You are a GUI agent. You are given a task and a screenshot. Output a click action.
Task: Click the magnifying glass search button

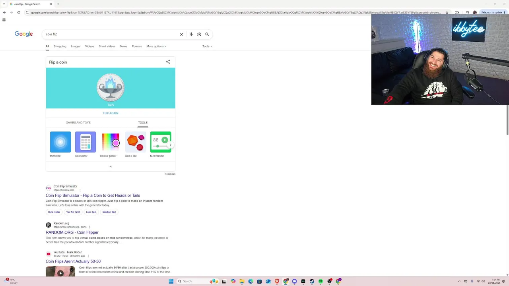207,34
